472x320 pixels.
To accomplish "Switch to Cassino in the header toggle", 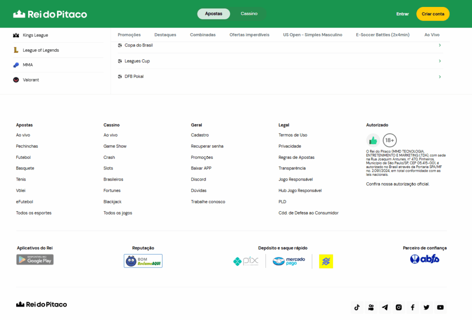I will tap(249, 14).
